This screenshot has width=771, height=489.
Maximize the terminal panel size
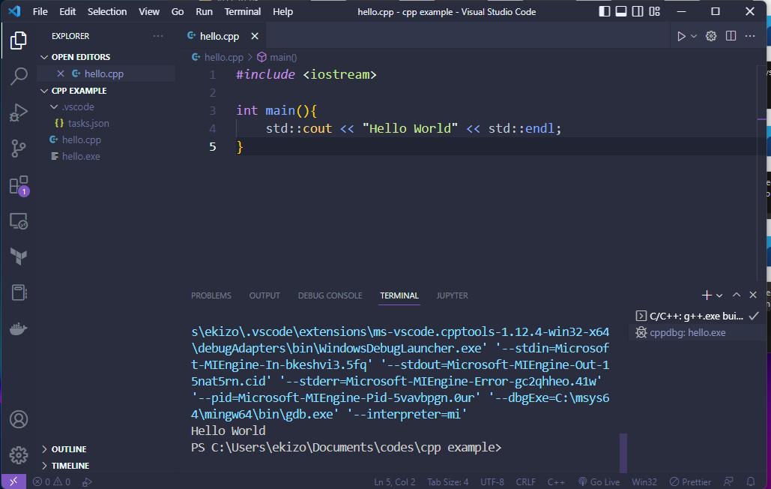tap(736, 295)
